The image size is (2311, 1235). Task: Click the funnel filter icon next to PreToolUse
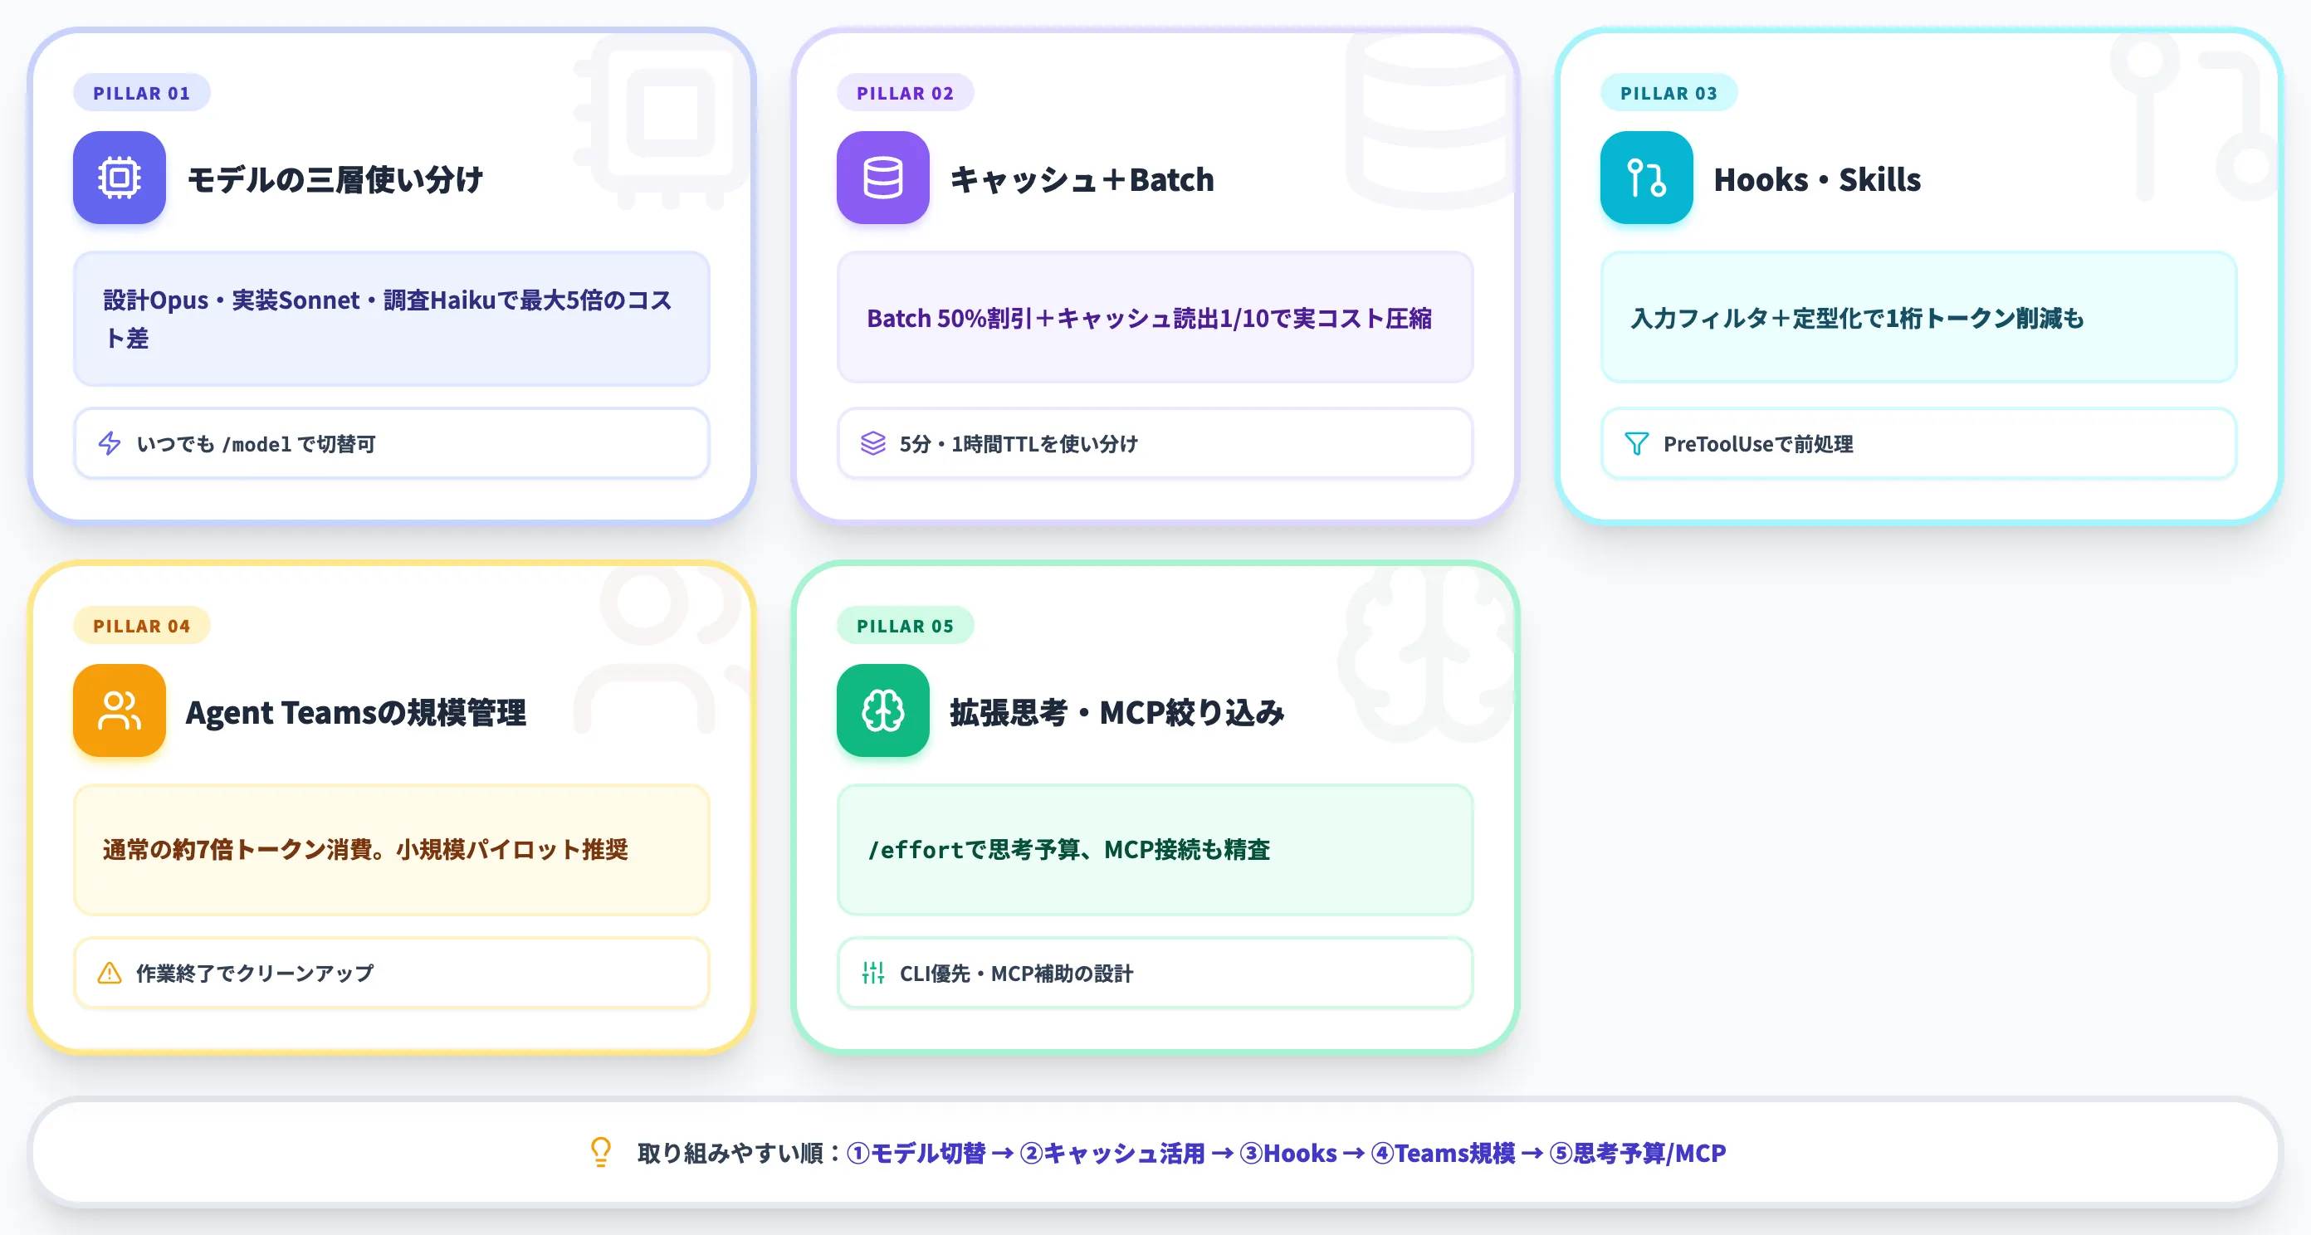click(1636, 443)
